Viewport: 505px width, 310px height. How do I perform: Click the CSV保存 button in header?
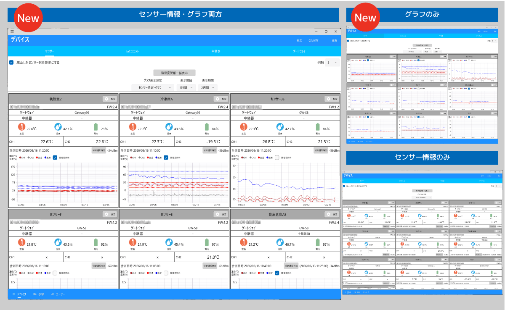pos(314,40)
